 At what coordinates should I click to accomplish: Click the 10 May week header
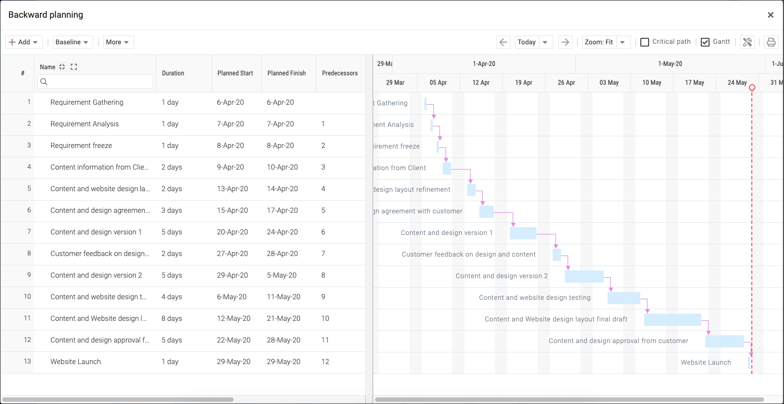[652, 83]
